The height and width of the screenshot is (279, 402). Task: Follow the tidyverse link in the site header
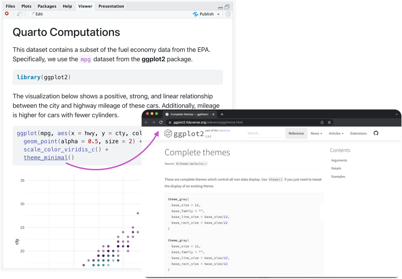point(225,130)
